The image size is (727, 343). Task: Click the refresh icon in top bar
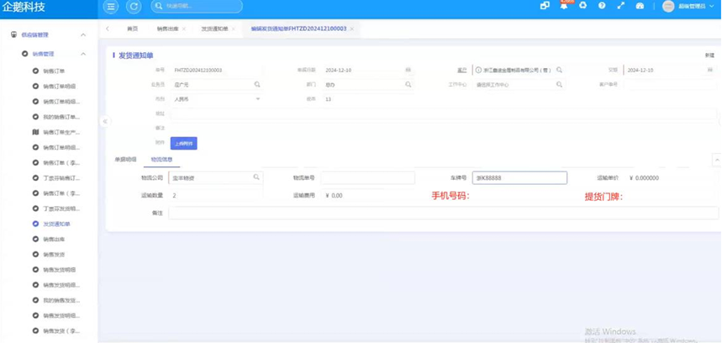(134, 7)
